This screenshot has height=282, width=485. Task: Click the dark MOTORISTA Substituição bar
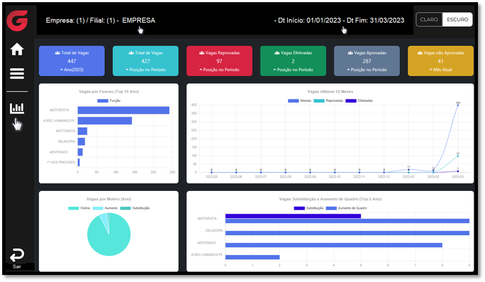tap(293, 216)
